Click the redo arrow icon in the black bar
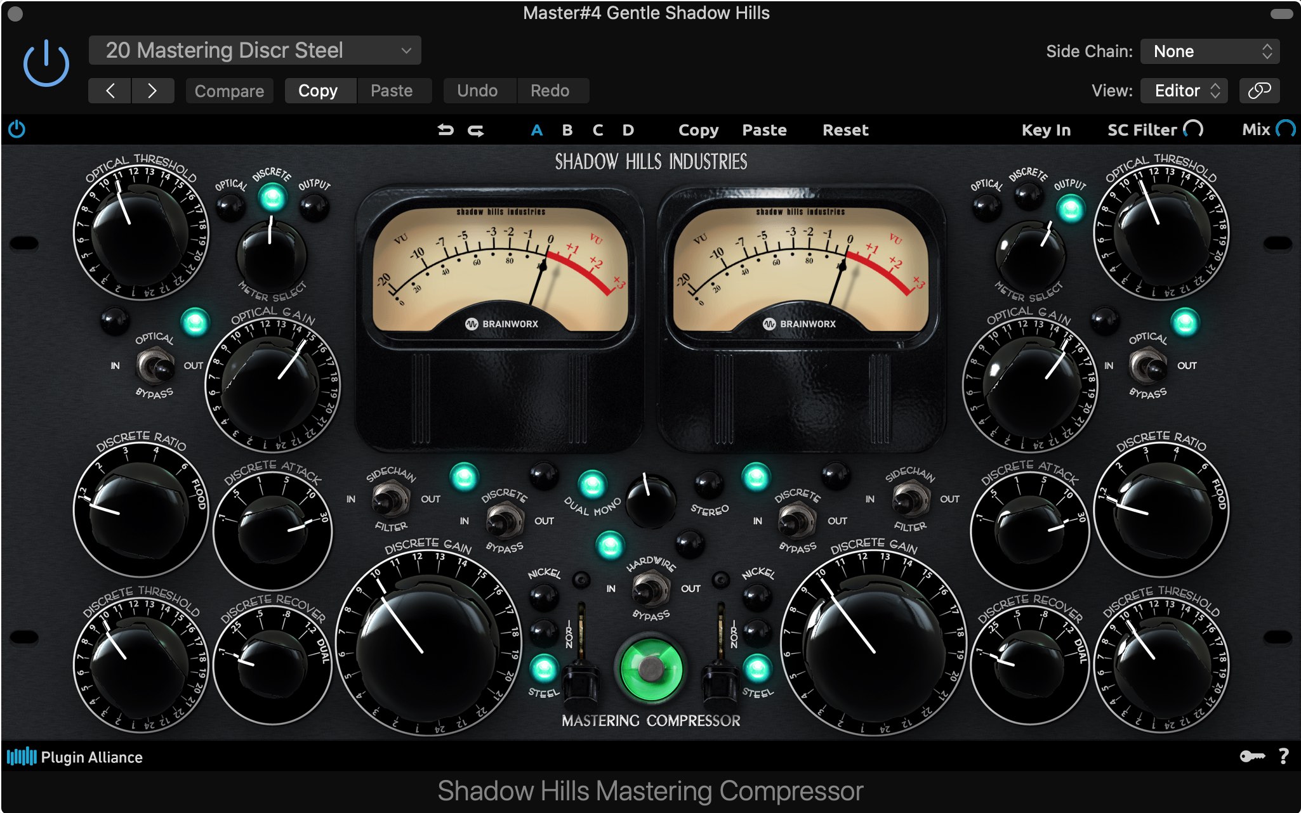 coord(475,129)
